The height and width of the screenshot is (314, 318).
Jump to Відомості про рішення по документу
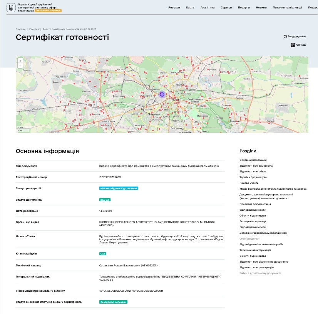tap(264, 262)
